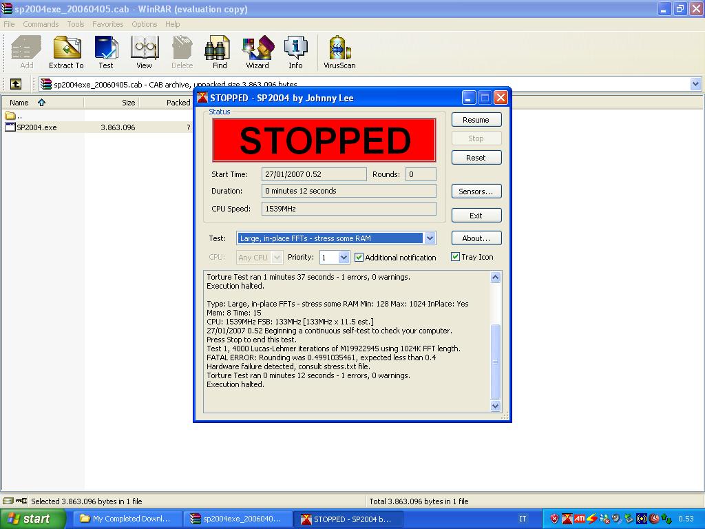Click the "FATAL ERROR: Rounding was" log line
This screenshot has height=529, width=705.
click(321, 357)
